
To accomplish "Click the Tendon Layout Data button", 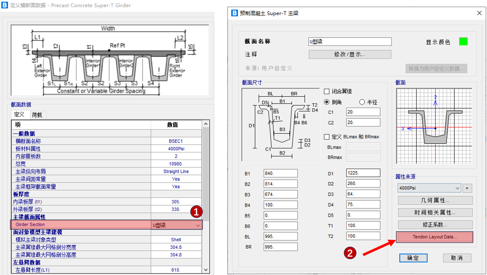I will click(x=434, y=237).
